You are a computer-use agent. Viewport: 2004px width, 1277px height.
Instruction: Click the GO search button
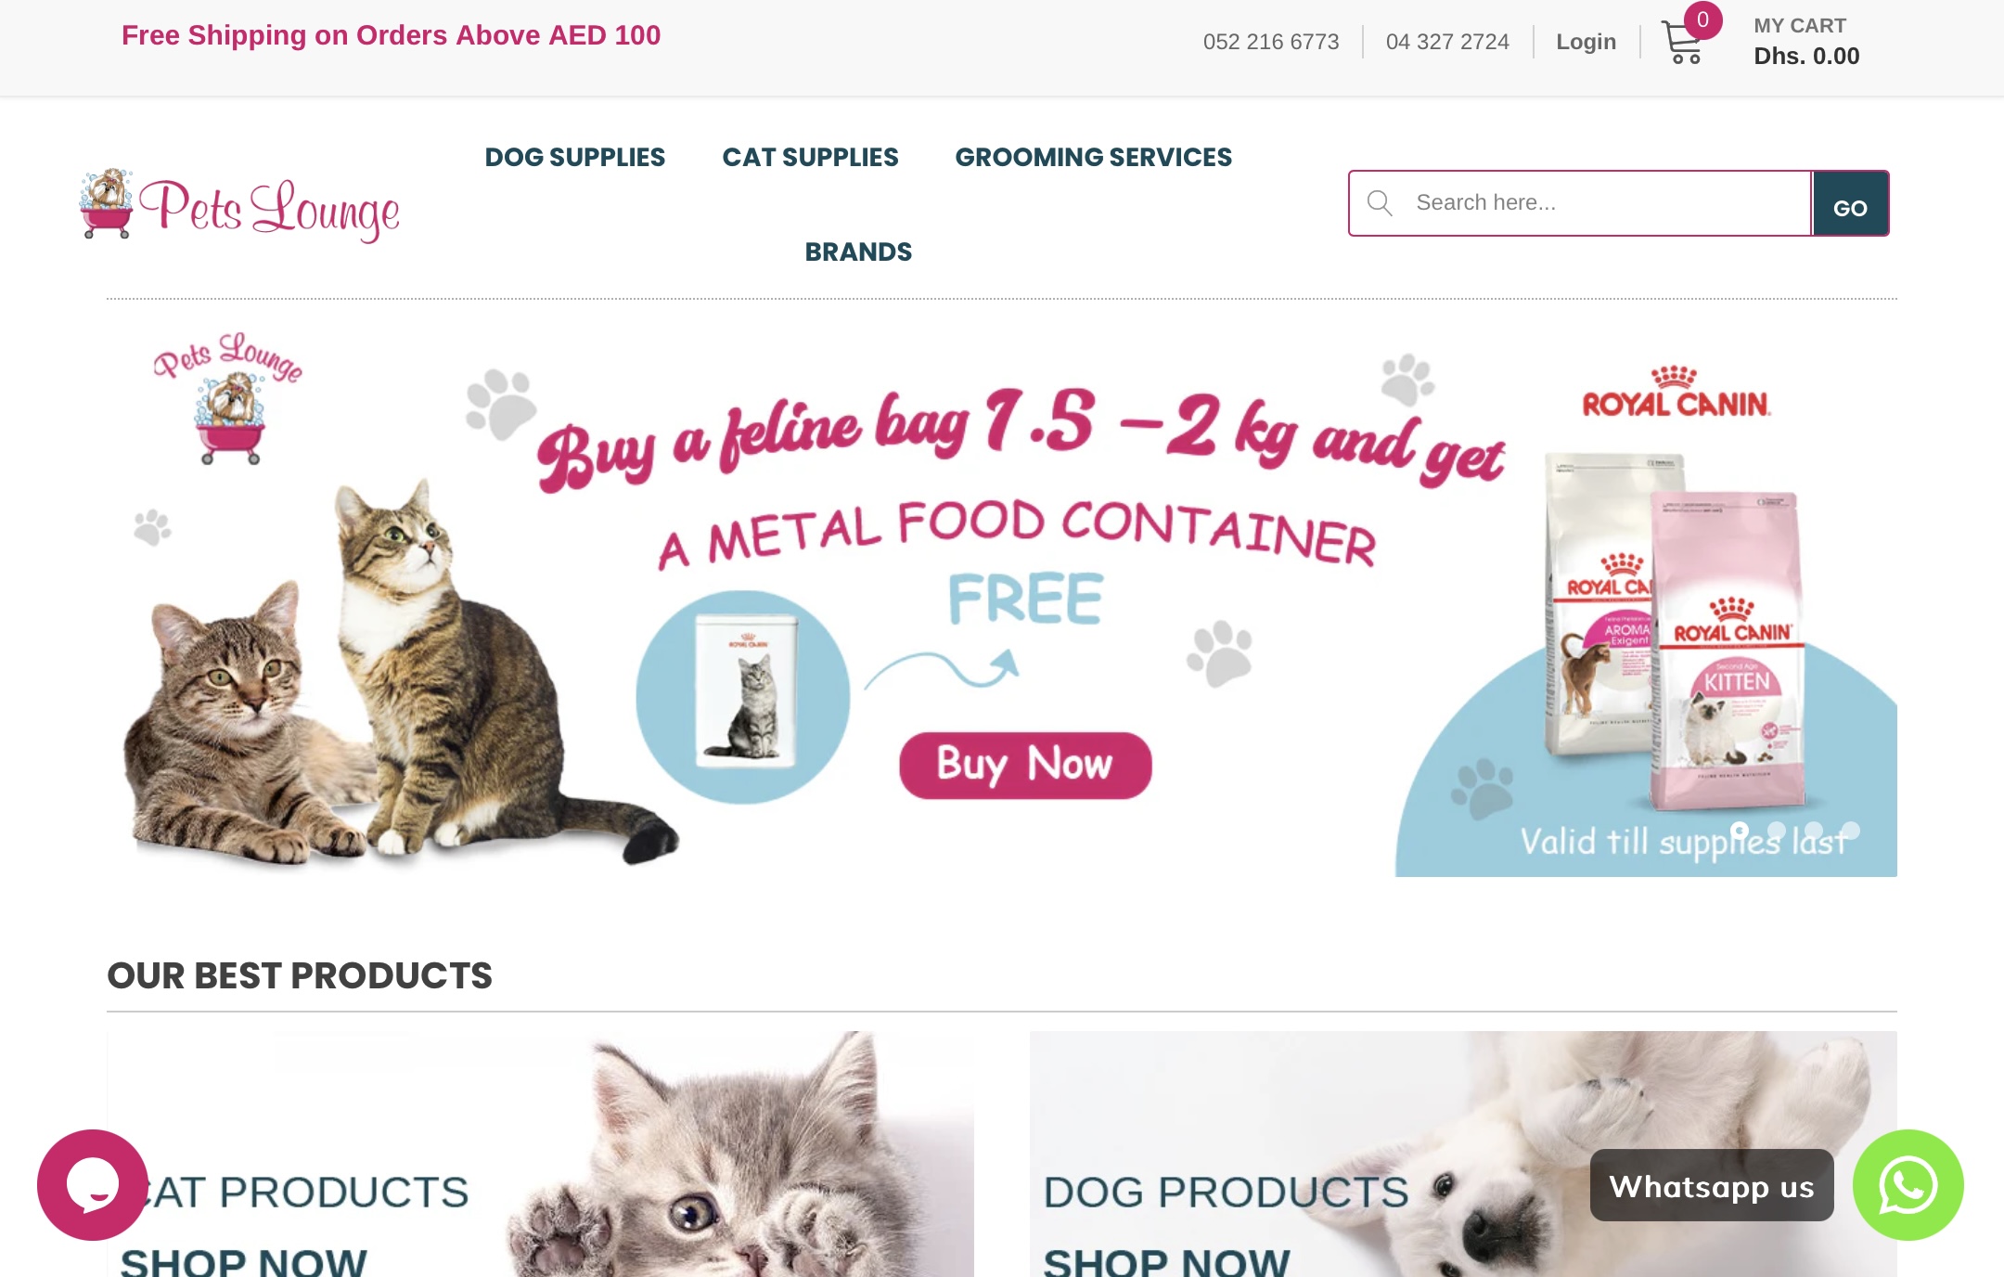click(x=1850, y=203)
